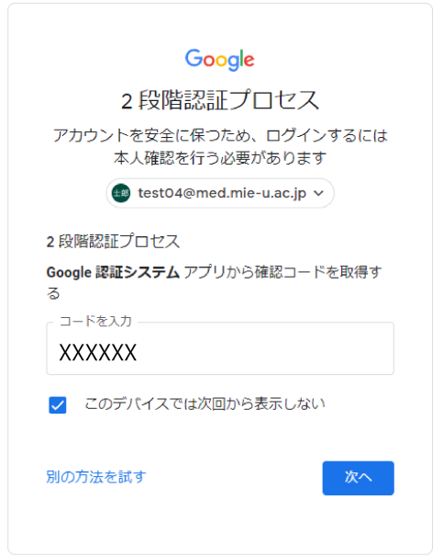Click the アカウントを安全に保つため description line
This screenshot has height=557, width=443.
[x=220, y=135]
